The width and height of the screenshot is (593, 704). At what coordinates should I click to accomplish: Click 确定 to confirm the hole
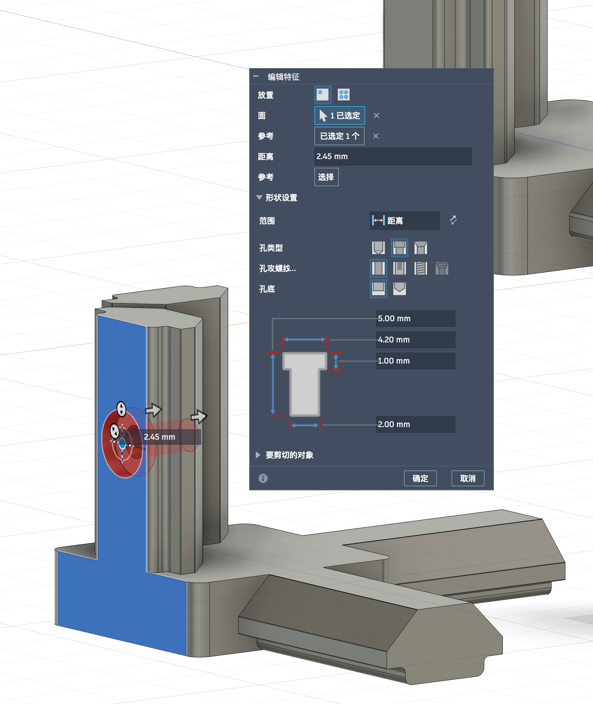(420, 478)
